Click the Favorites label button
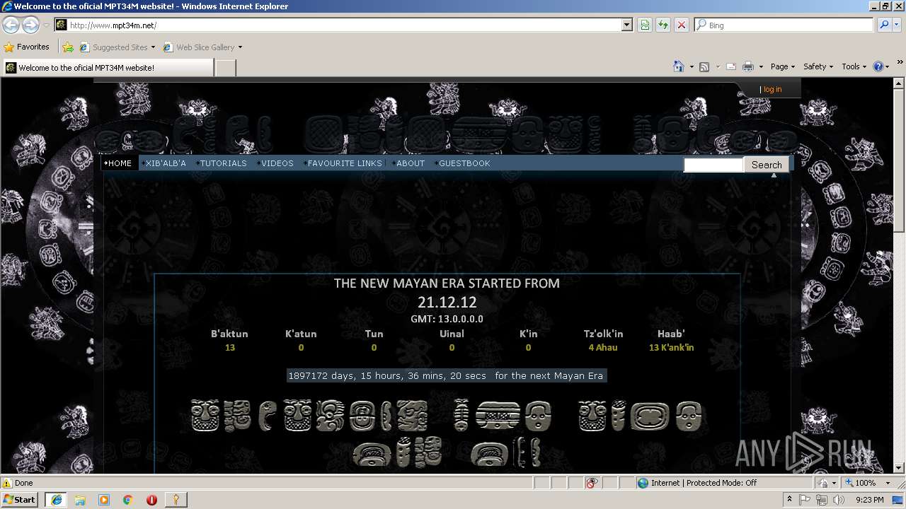This screenshot has height=509, width=906. point(27,47)
